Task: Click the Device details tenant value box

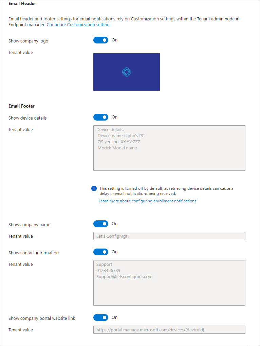Action: (169, 148)
